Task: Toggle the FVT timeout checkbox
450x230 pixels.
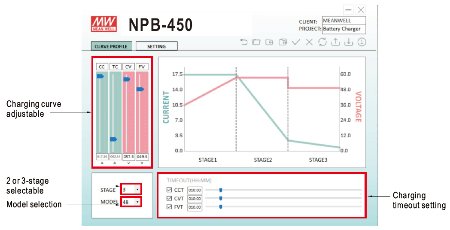Action: pyautogui.click(x=169, y=207)
